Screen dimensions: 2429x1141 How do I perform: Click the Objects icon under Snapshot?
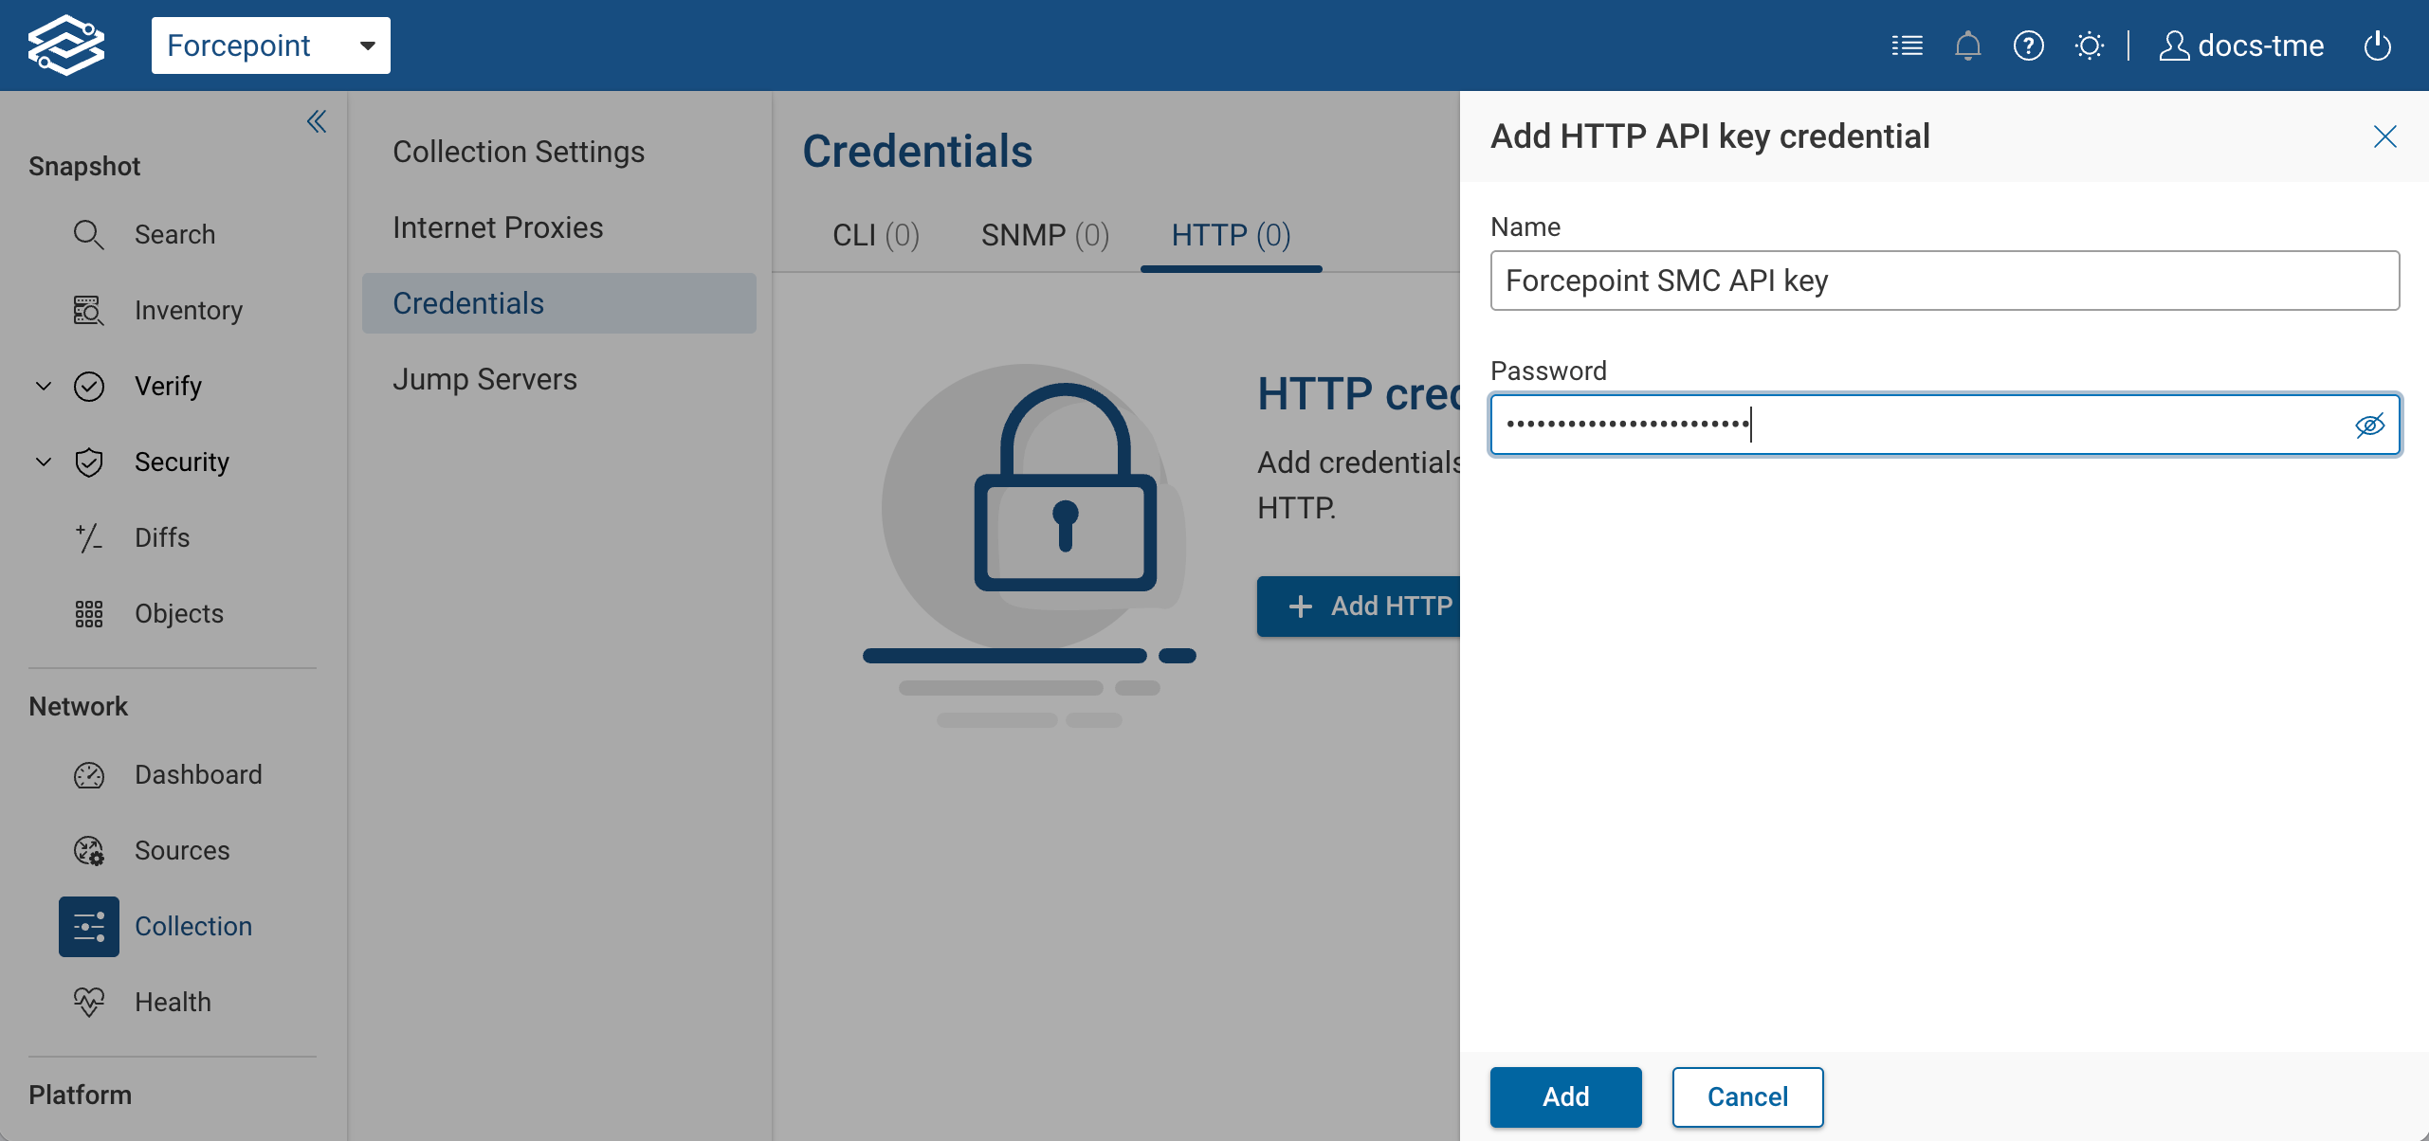pyautogui.click(x=89, y=613)
